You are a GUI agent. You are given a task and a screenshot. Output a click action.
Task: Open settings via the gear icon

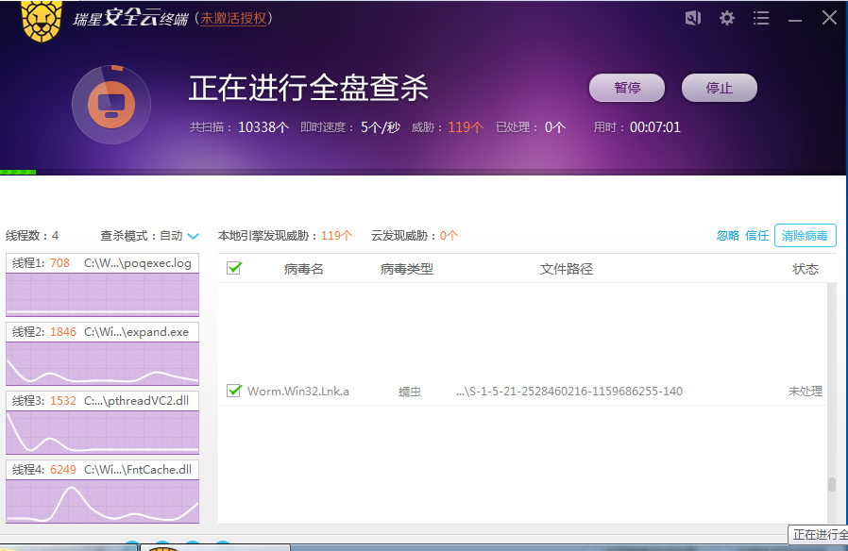(727, 18)
